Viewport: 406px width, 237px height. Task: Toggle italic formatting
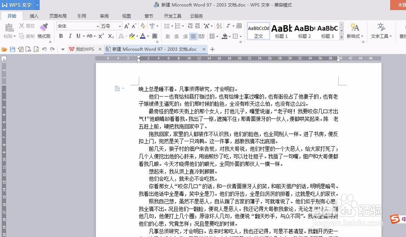click(70, 36)
